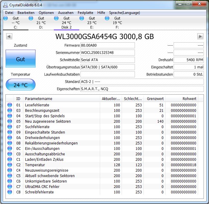Click the status orb for Aktuell schwebende Sektoren
Viewport: 209px width, 204px height.
[x=10, y=176]
